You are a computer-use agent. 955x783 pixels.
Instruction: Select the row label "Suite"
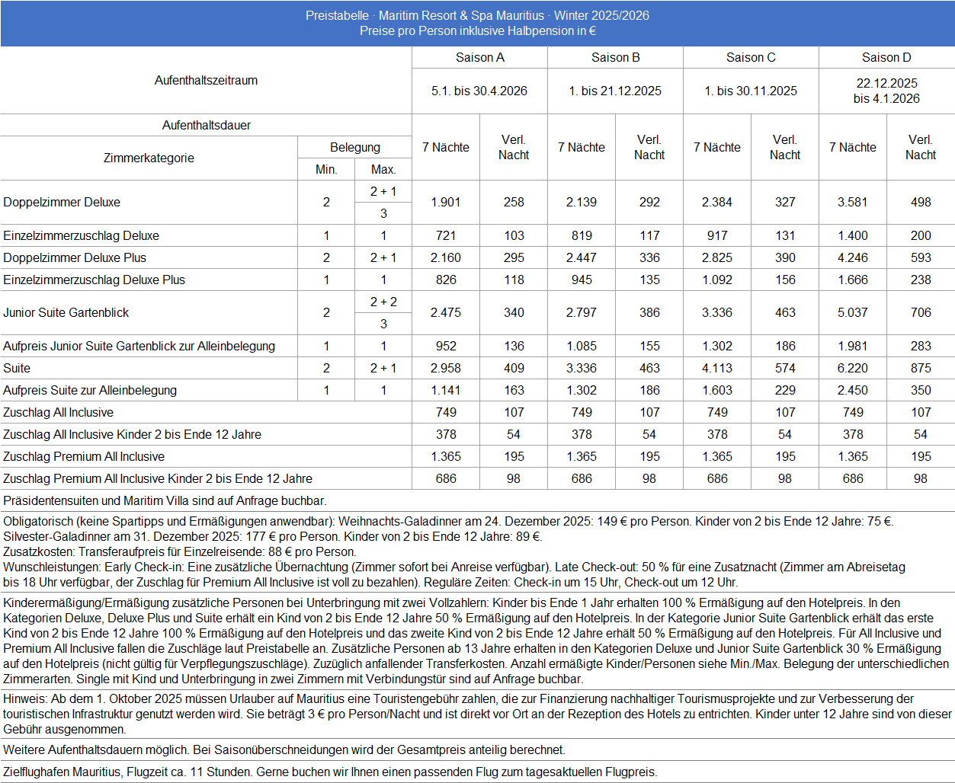click(17, 368)
